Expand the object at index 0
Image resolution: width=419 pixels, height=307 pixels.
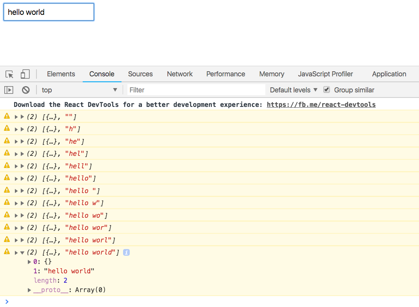pyautogui.click(x=29, y=262)
